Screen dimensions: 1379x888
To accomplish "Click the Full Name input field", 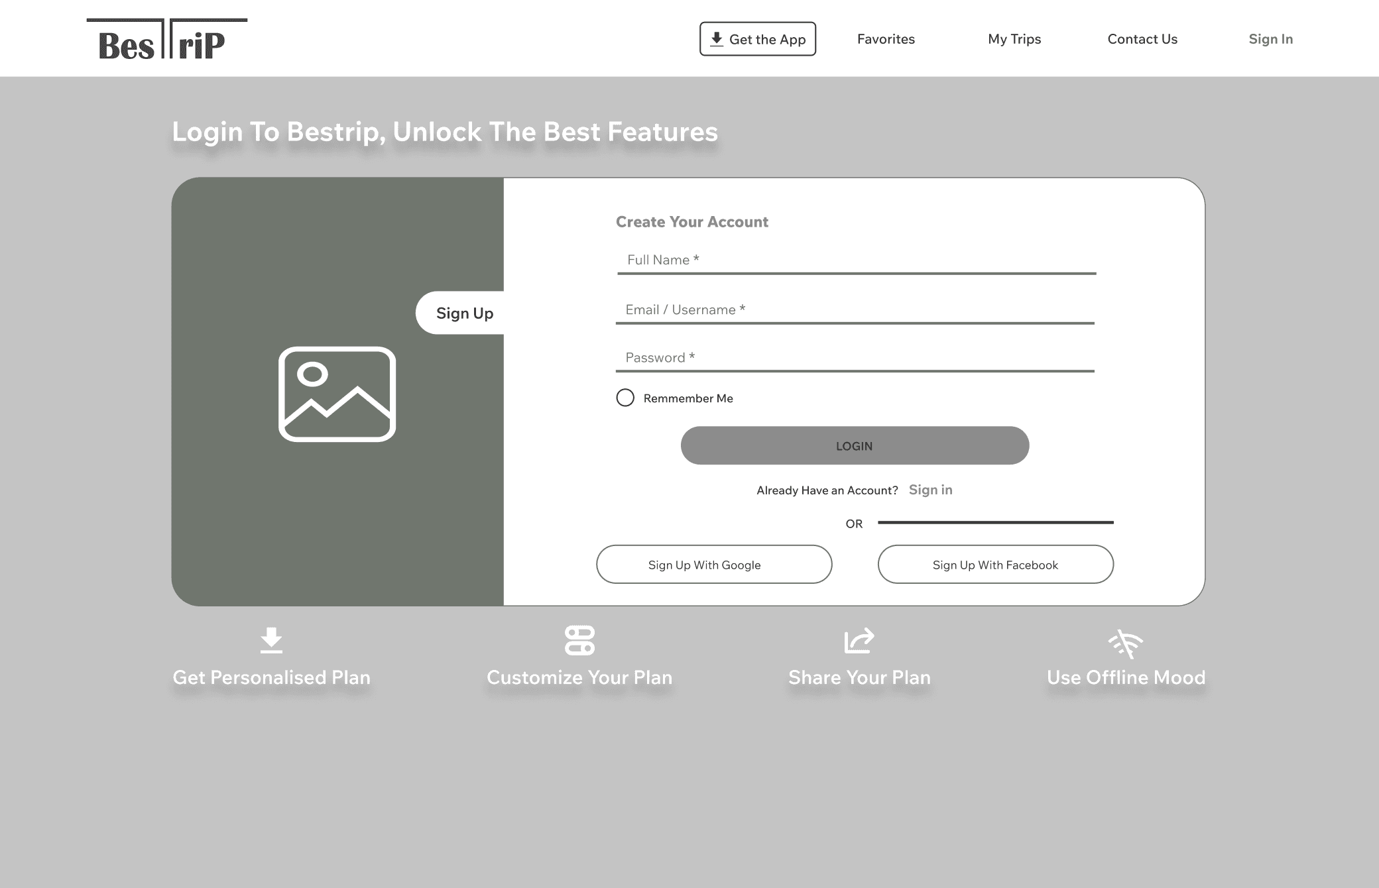I will pos(854,260).
